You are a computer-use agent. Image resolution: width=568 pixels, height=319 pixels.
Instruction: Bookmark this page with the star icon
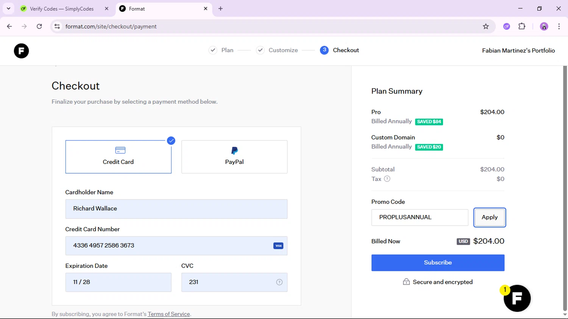click(x=486, y=26)
